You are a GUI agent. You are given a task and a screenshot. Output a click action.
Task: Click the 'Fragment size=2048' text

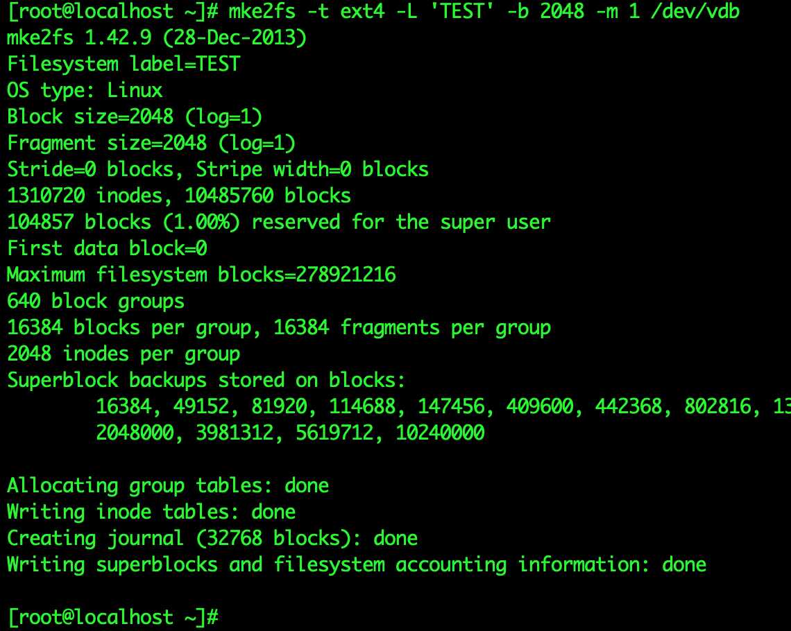107,144
